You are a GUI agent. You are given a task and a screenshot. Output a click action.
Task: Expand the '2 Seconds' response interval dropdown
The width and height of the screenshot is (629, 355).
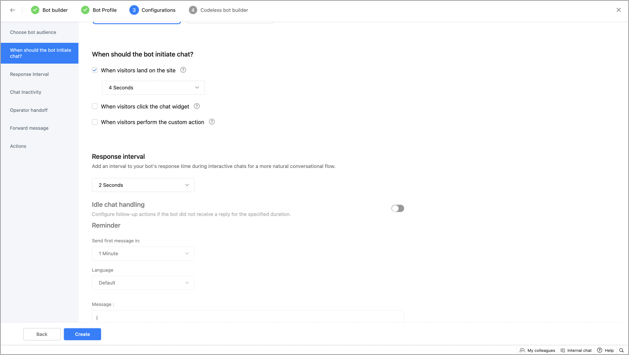[x=143, y=185]
